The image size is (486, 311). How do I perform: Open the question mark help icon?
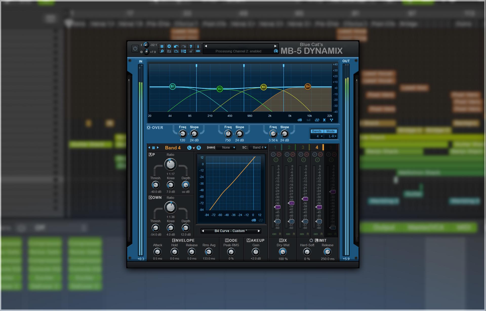(x=191, y=46)
